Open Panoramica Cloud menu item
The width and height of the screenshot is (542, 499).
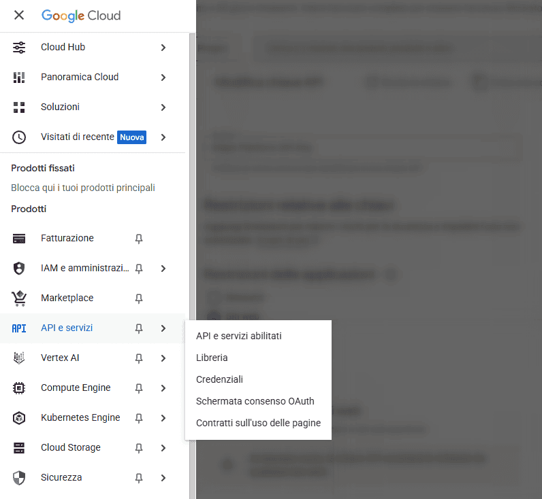93,78
